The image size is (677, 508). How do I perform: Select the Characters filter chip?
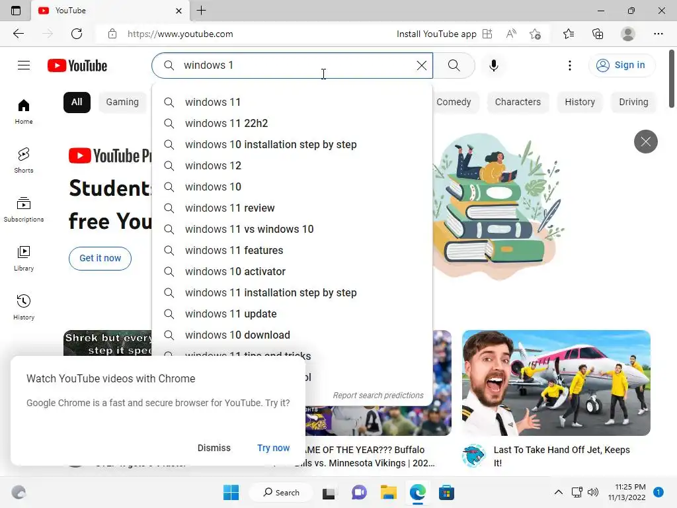pos(518,102)
